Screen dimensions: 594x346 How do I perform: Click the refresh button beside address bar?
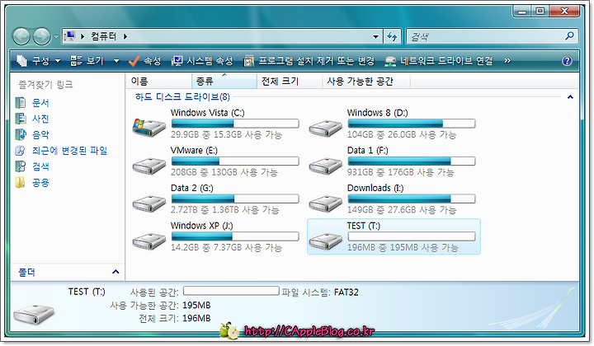392,37
